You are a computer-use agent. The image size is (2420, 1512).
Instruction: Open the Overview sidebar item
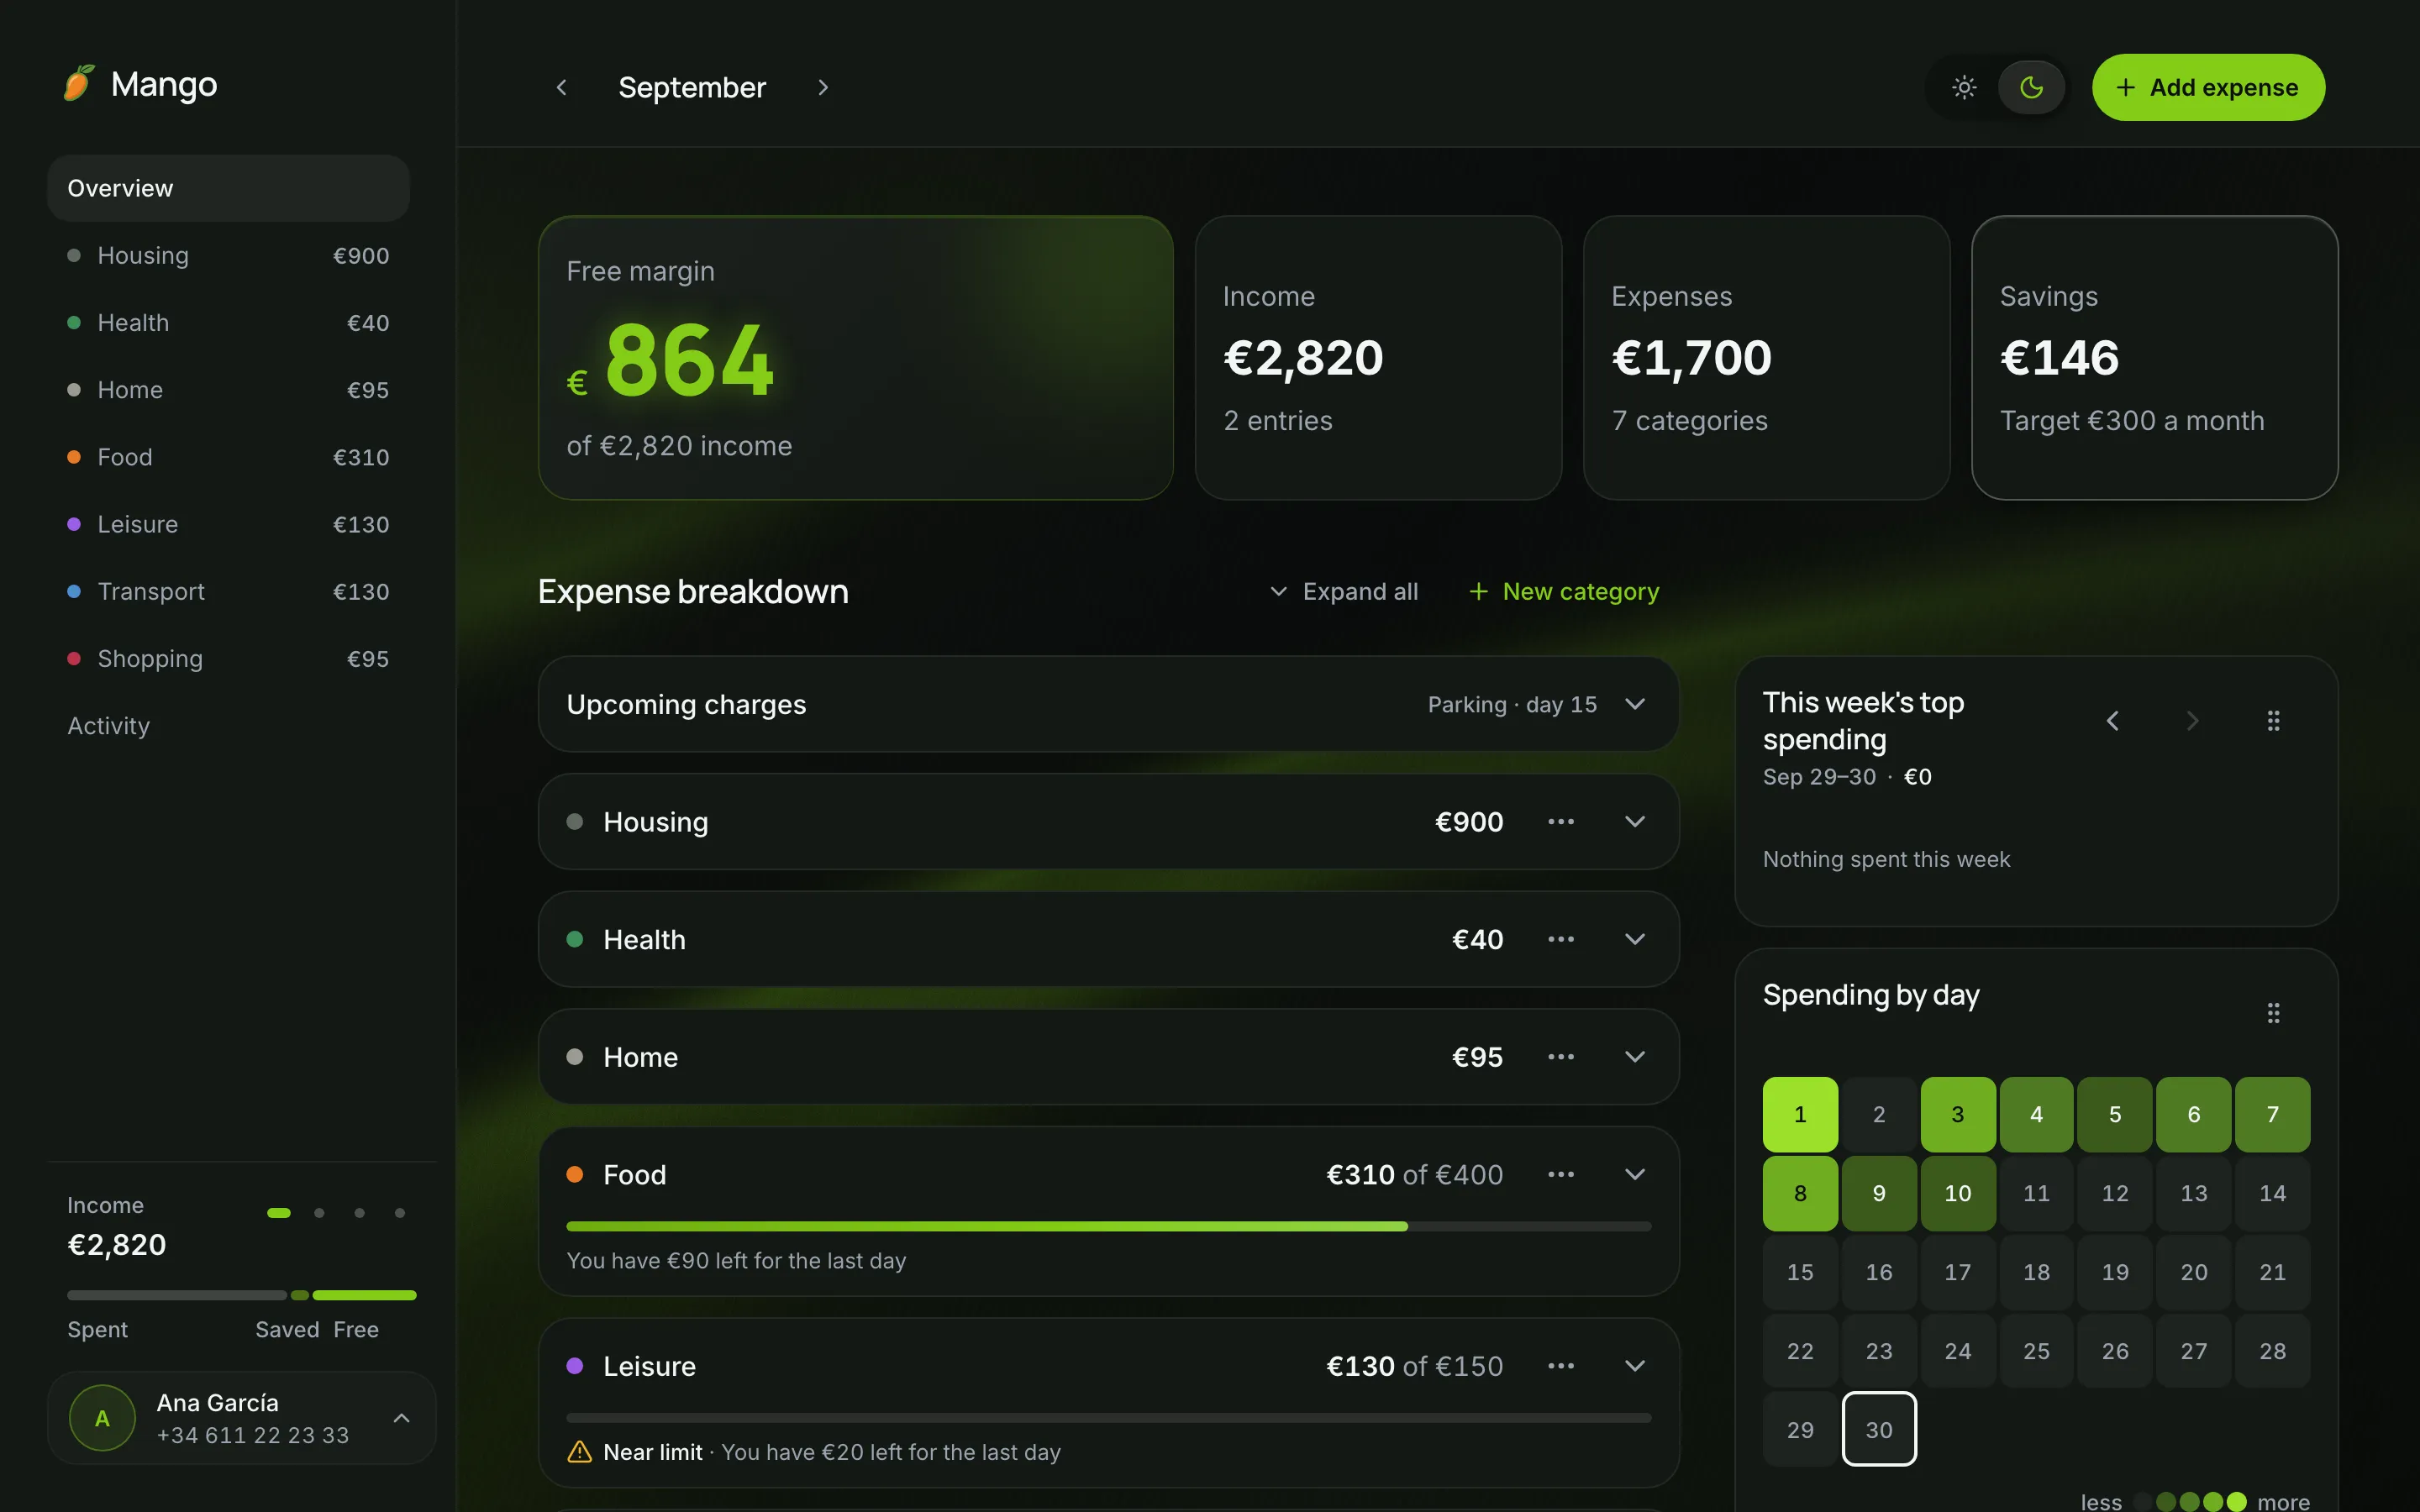pyautogui.click(x=228, y=188)
